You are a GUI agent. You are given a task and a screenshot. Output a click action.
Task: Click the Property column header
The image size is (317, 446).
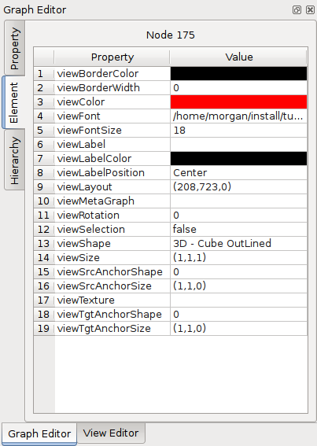coord(112,57)
